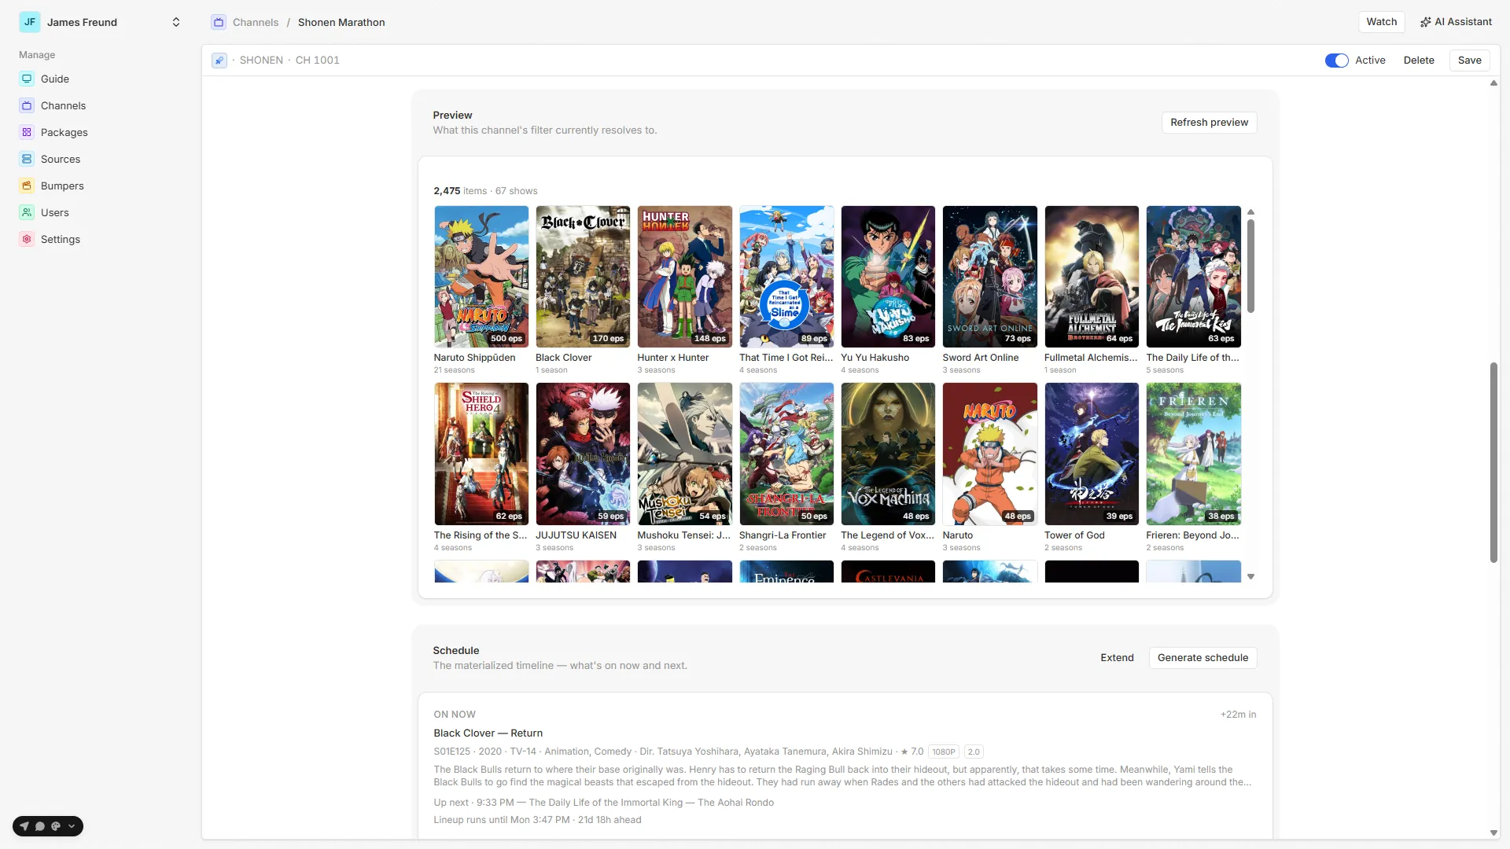1510x849 pixels.
Task: Go to Sources in sidebar
Action: [x=61, y=159]
